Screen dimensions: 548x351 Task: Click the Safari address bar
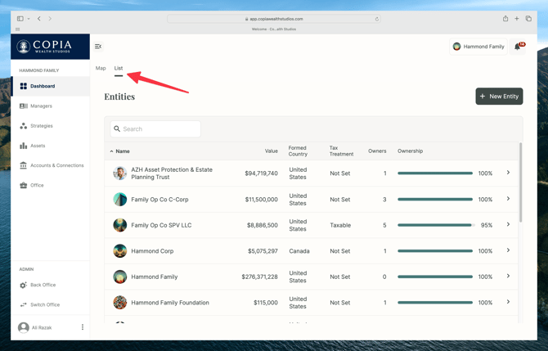[274, 19]
